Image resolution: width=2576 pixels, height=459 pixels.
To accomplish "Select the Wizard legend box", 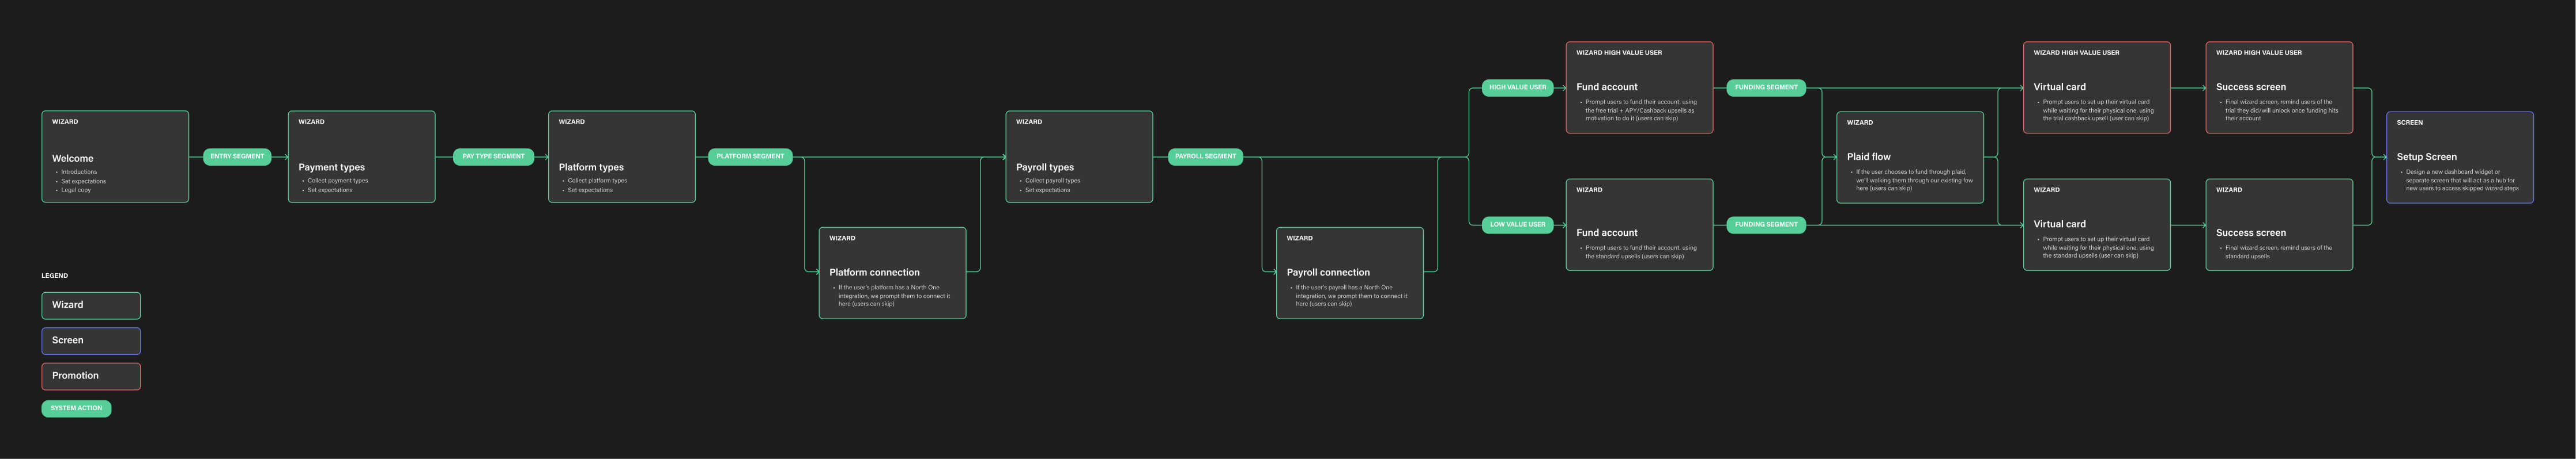I will point(91,305).
